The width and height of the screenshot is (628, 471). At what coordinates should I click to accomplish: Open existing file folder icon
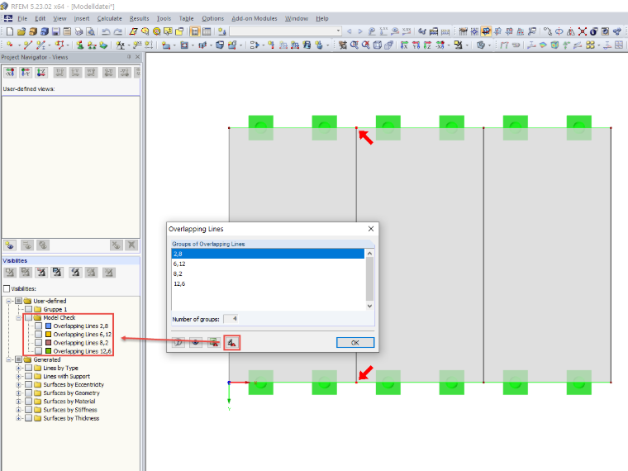point(21,31)
